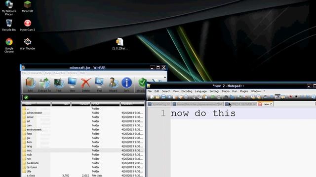Select the Recycle Bin desktop icon
This screenshot has height=177, width=316.
coord(9,25)
